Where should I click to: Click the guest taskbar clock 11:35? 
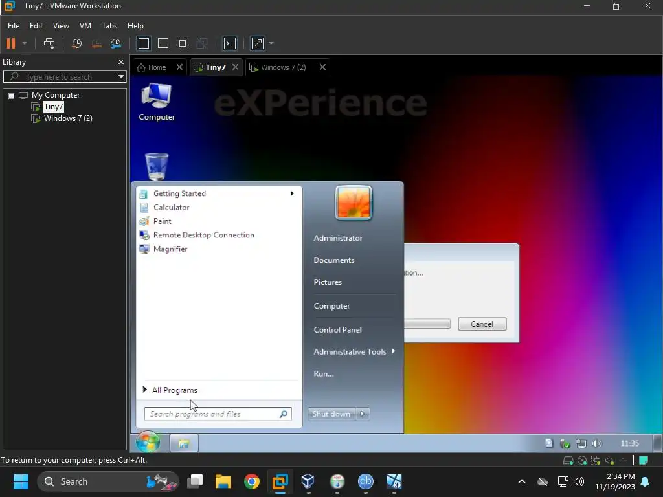(x=629, y=443)
